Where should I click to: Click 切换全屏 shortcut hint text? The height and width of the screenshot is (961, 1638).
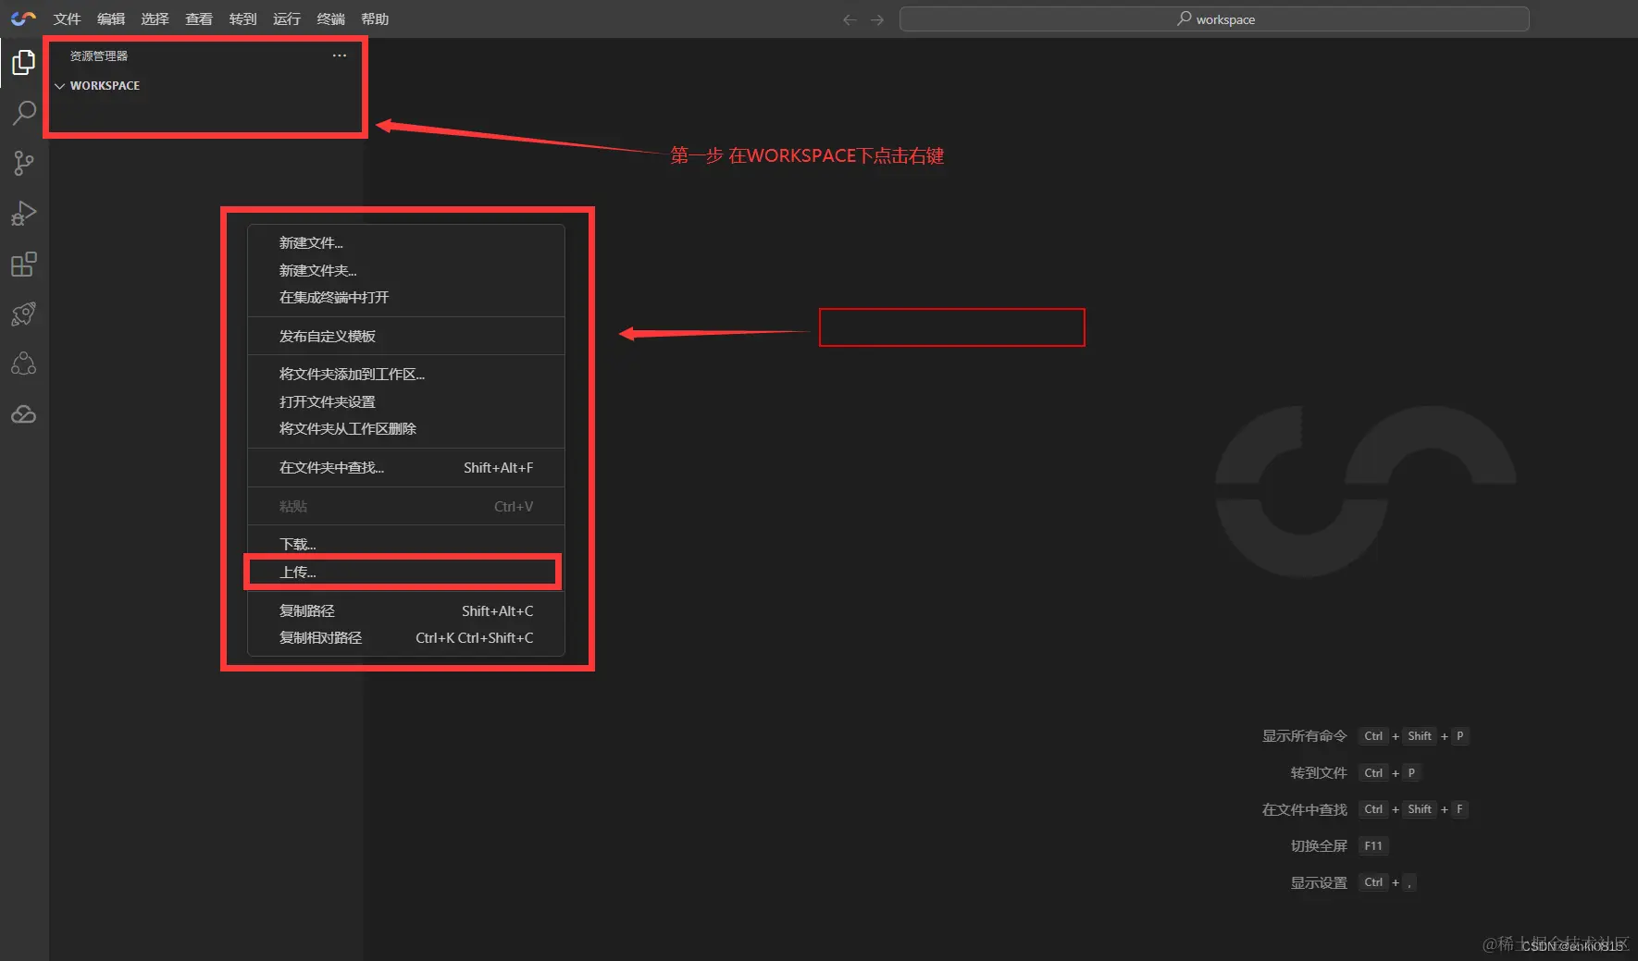pos(1319,846)
